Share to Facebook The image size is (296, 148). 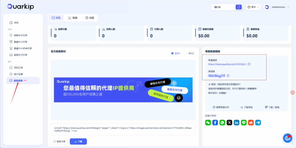point(215,123)
